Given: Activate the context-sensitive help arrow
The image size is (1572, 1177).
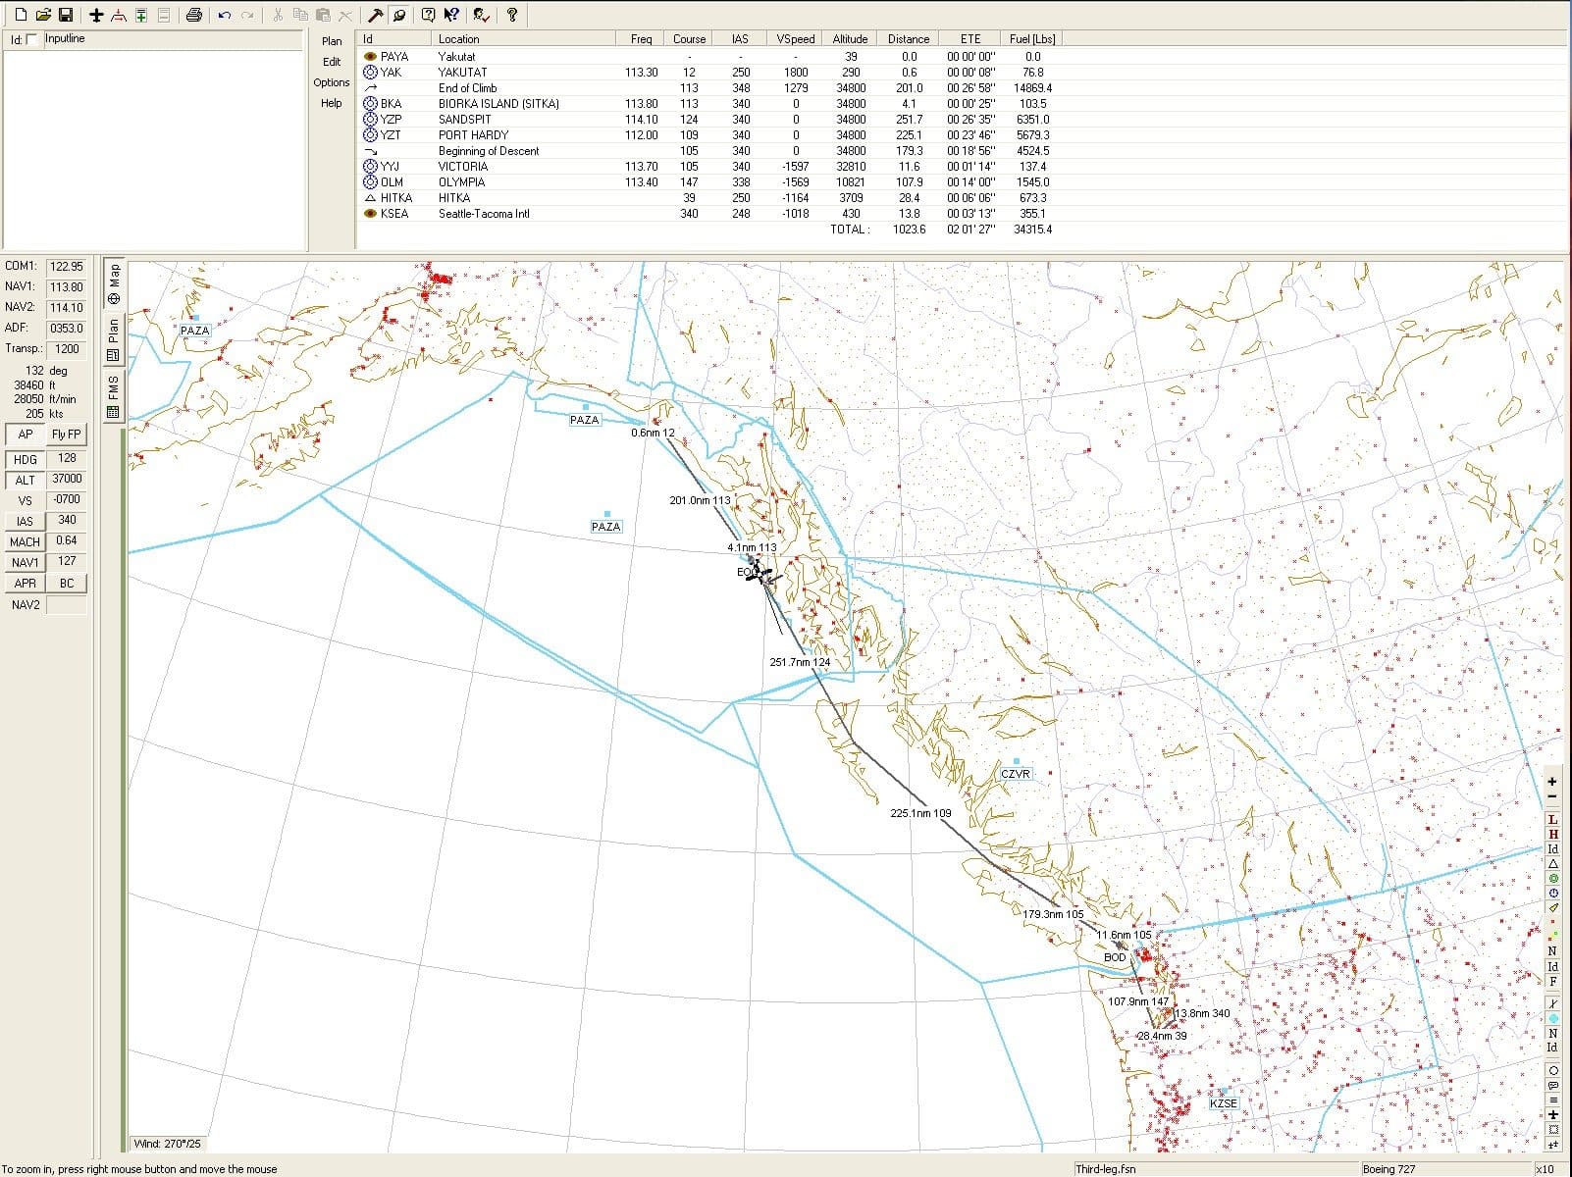Looking at the screenshot, I should coord(451,14).
